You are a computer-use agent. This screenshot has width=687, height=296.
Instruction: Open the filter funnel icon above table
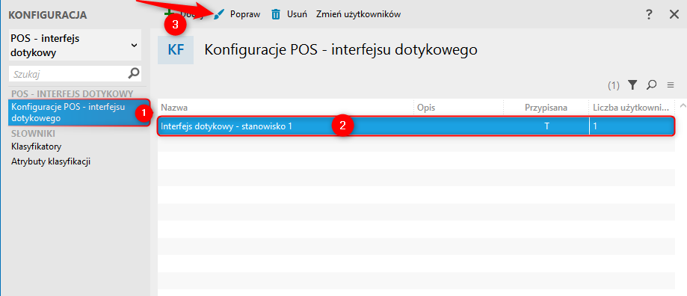[632, 85]
